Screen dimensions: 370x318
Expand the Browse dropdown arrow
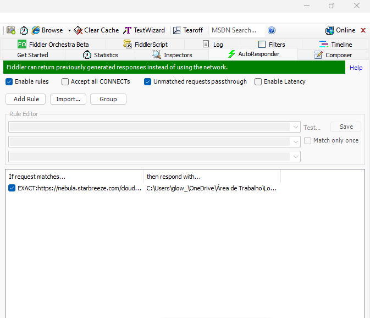coord(69,30)
